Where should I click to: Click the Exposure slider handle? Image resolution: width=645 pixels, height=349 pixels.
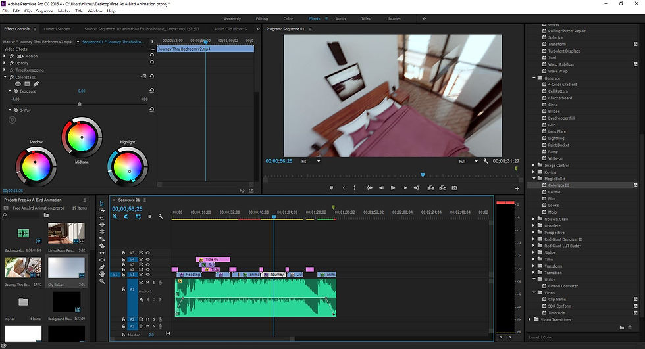80,104
